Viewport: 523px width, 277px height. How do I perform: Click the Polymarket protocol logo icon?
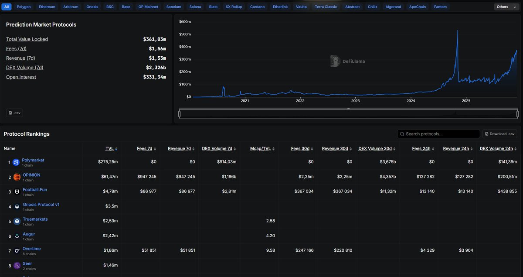(x=17, y=162)
